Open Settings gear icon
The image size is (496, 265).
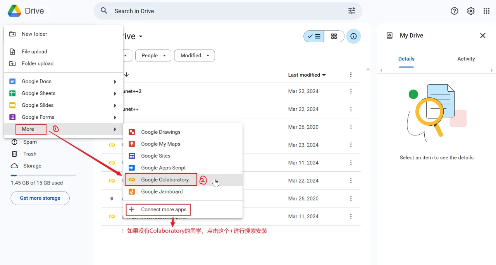[x=470, y=11]
